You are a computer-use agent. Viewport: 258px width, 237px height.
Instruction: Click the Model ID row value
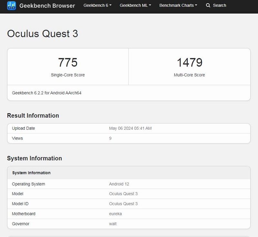tap(123, 204)
